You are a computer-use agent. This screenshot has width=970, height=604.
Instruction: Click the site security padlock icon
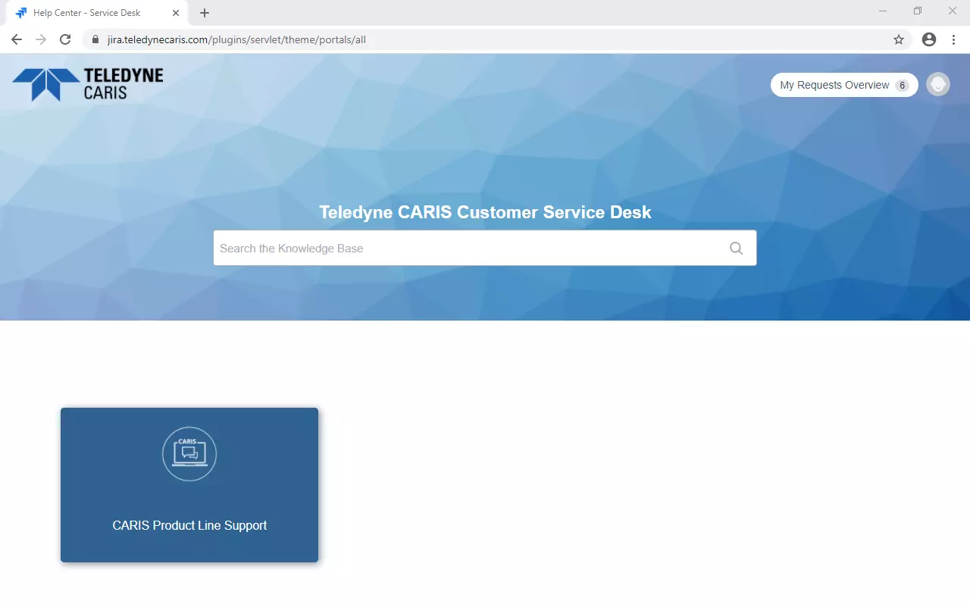[x=95, y=39]
